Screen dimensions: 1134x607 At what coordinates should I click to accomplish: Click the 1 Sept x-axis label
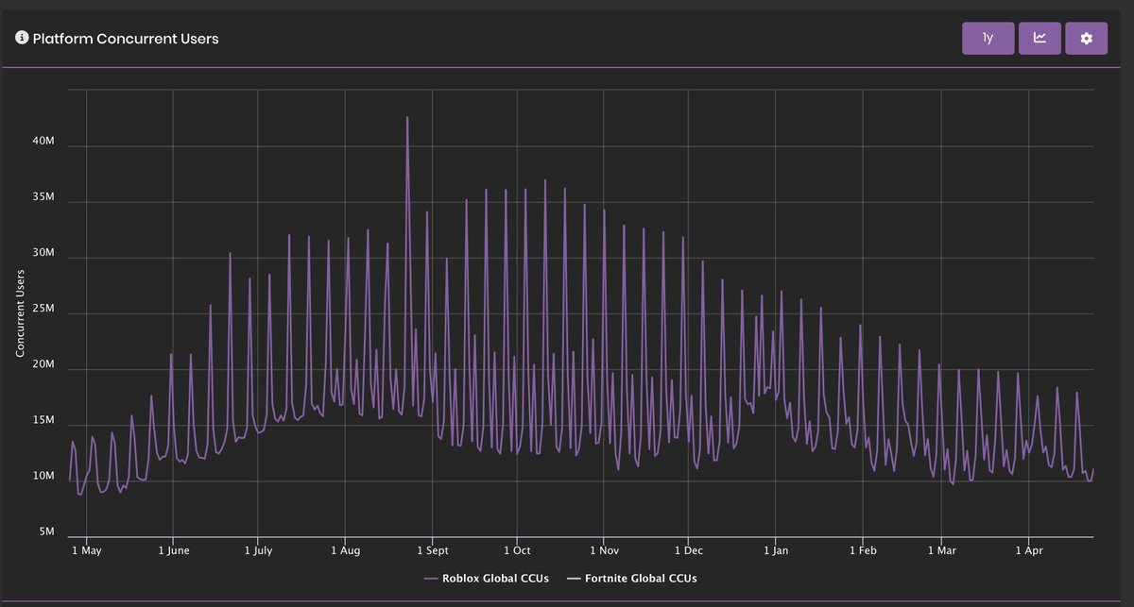(x=431, y=549)
